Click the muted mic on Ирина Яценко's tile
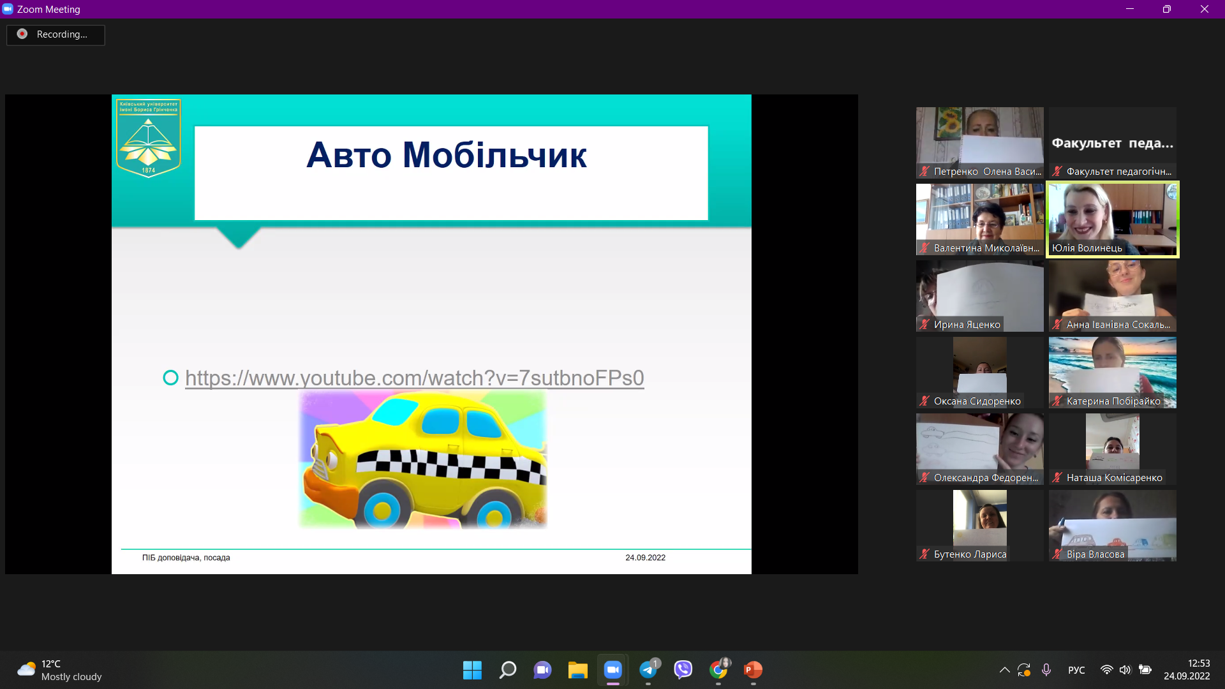This screenshot has height=689, width=1225. (924, 324)
